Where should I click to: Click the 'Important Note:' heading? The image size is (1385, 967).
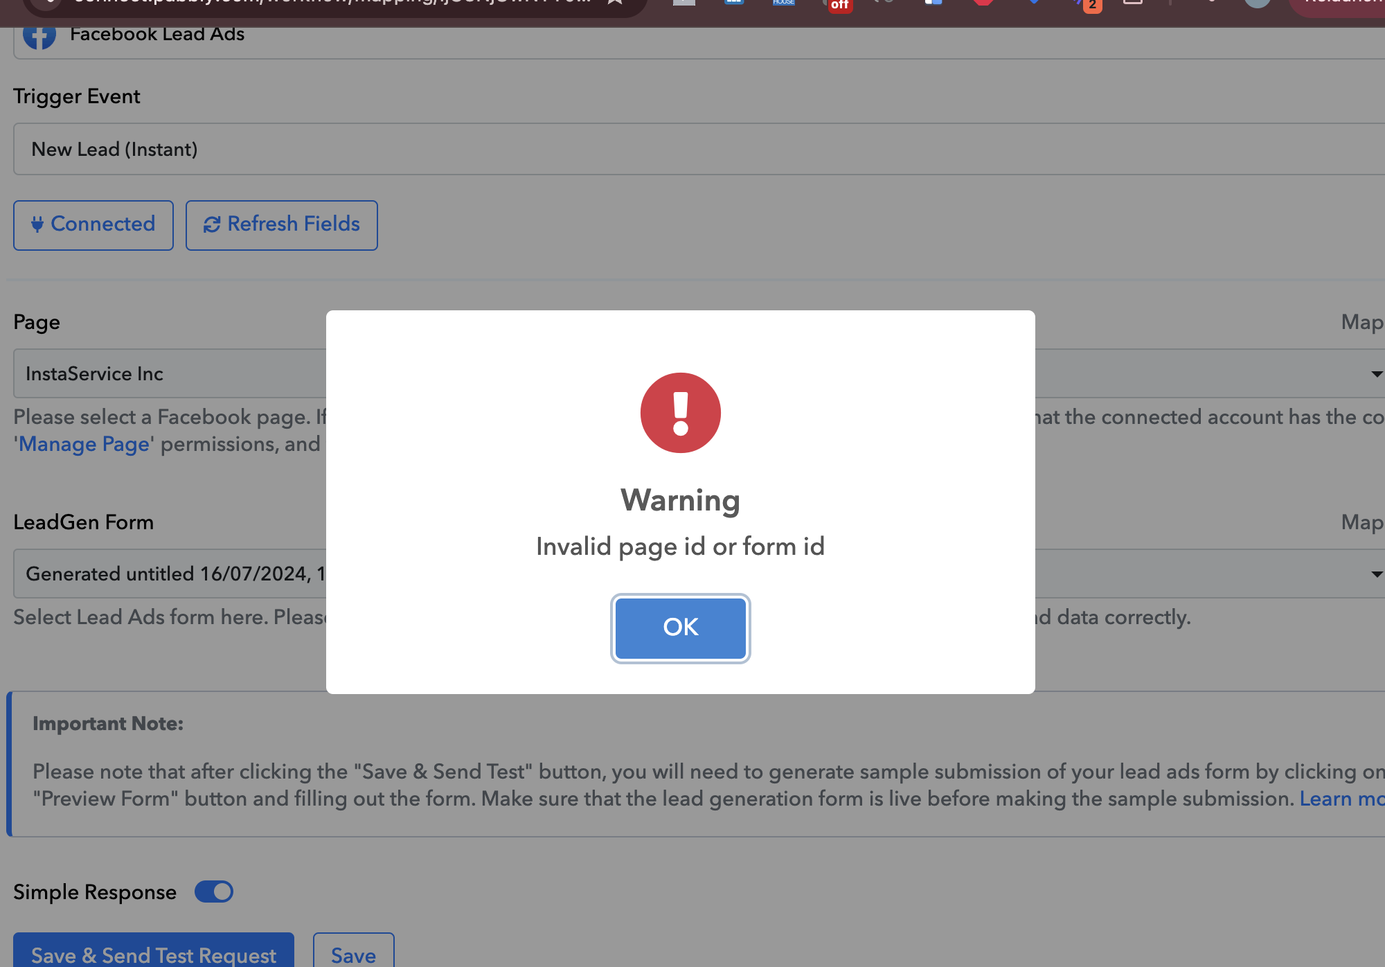pos(108,724)
